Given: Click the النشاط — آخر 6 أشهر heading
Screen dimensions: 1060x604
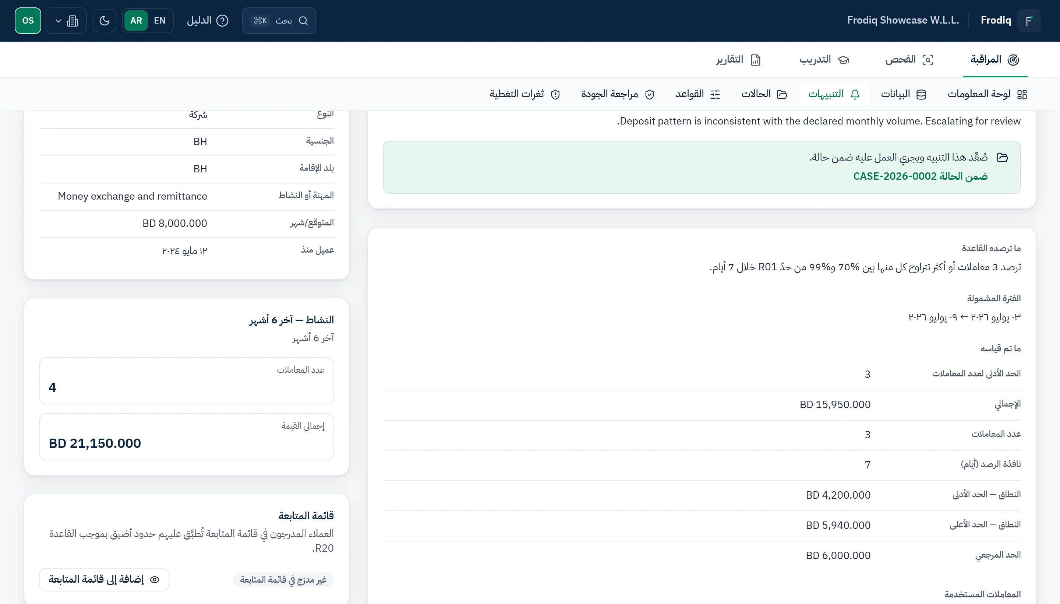Looking at the screenshot, I should [x=291, y=319].
